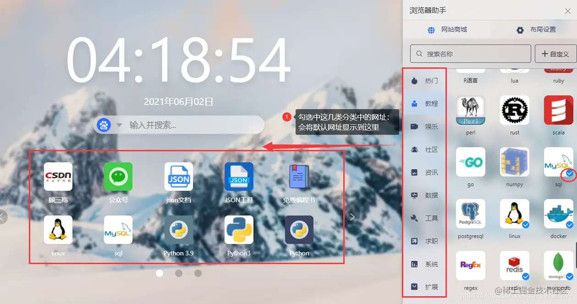Switch to the 扩展 category
The height and width of the screenshot is (304, 577).
(x=424, y=287)
